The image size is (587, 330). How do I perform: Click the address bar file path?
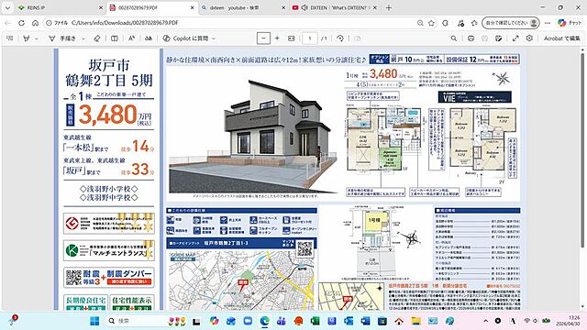[x=125, y=23]
